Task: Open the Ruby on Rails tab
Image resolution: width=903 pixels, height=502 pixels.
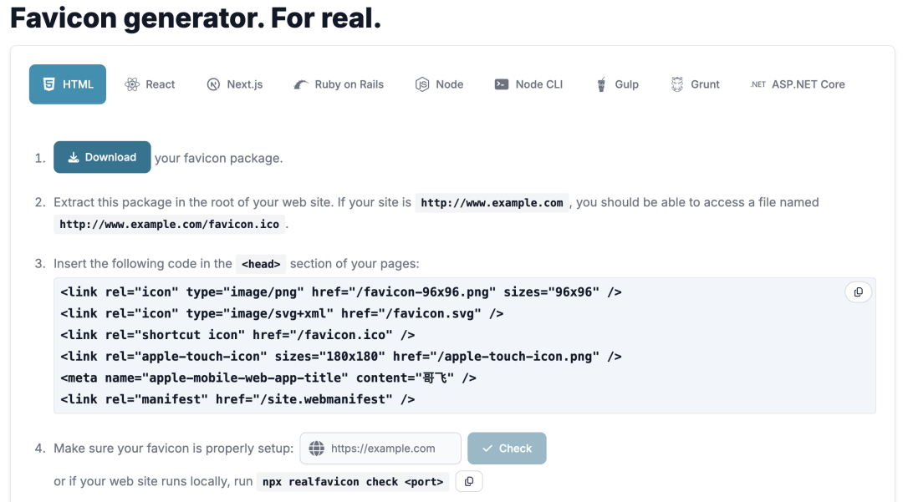Action: point(339,84)
